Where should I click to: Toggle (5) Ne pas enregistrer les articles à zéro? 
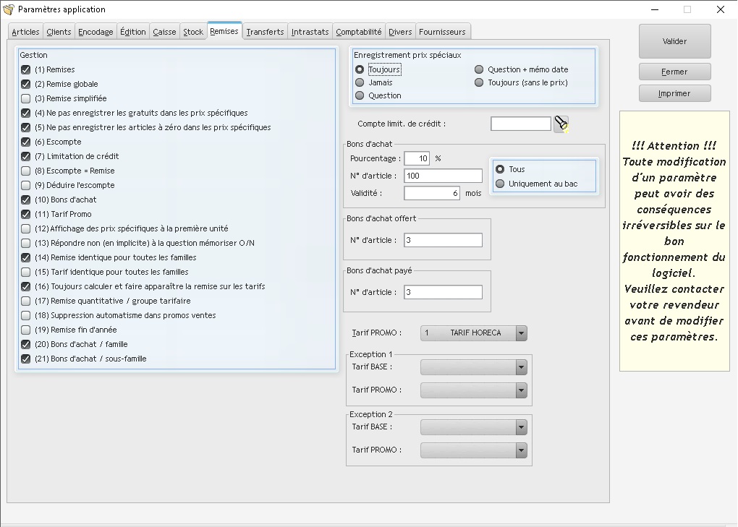26,127
